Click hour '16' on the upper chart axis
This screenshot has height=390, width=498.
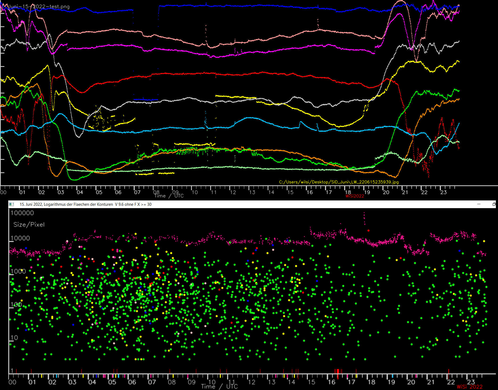310,192
